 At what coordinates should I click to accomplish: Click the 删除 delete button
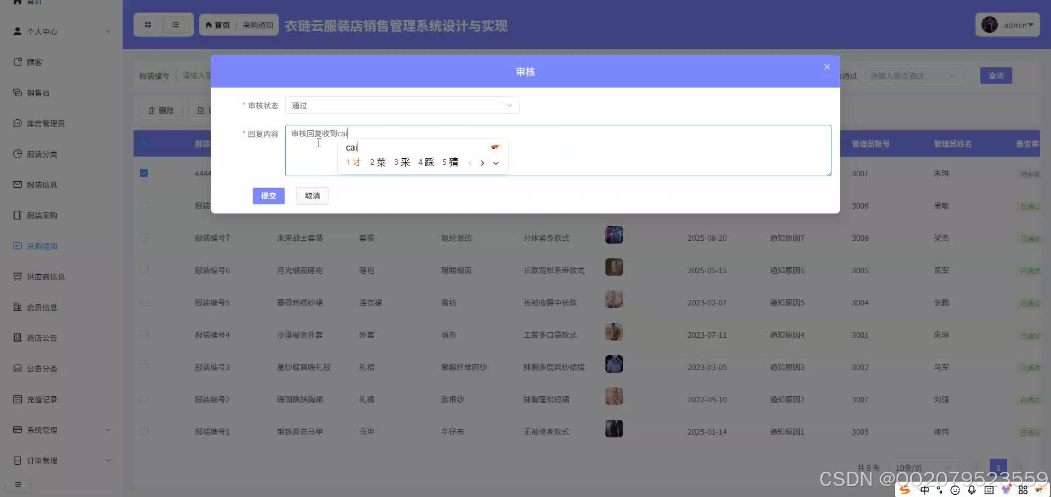tap(161, 111)
